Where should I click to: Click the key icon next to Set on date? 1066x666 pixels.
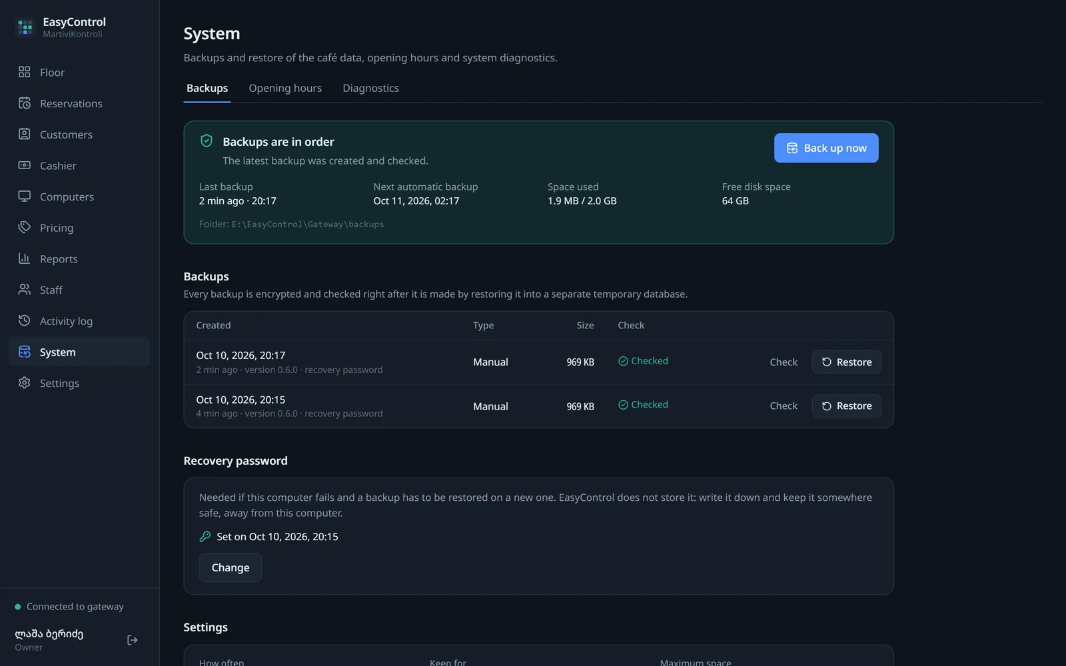click(x=205, y=537)
